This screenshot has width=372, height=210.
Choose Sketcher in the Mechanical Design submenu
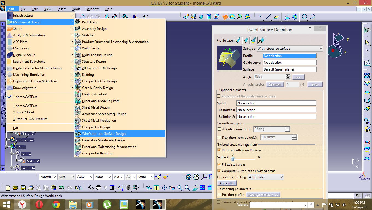tap(120, 35)
